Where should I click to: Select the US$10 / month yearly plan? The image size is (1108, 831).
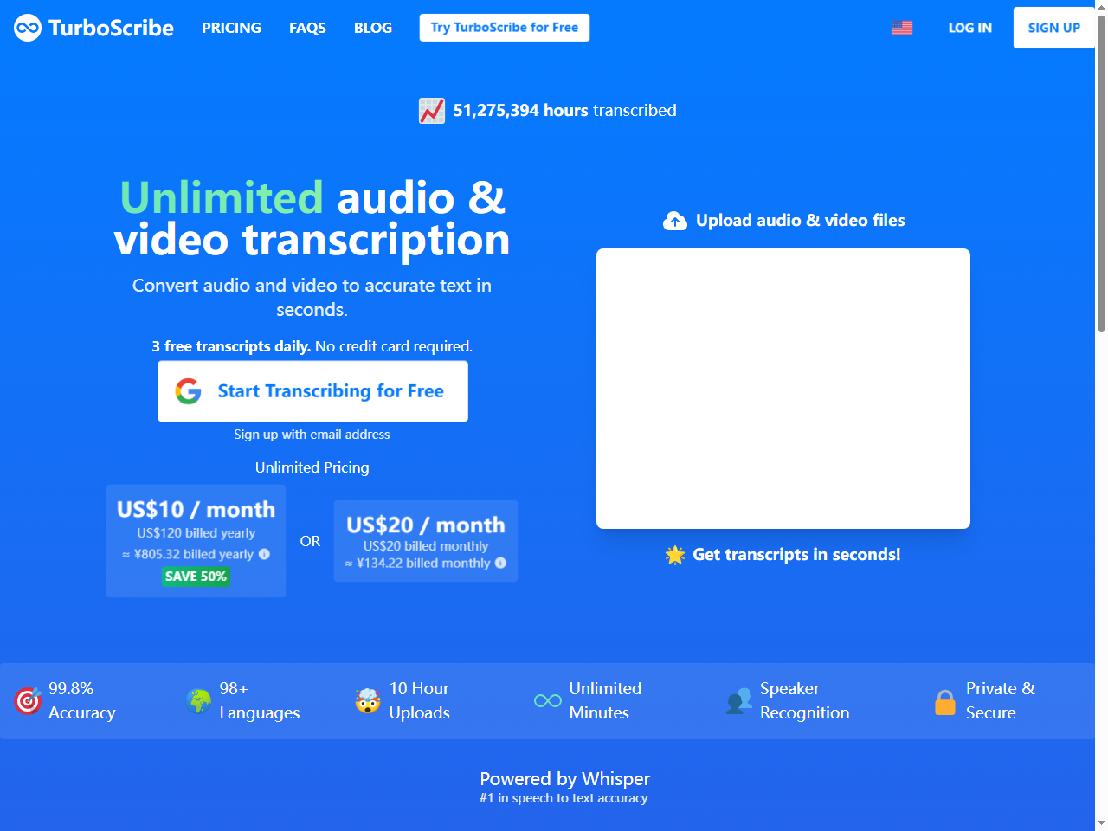point(196,541)
